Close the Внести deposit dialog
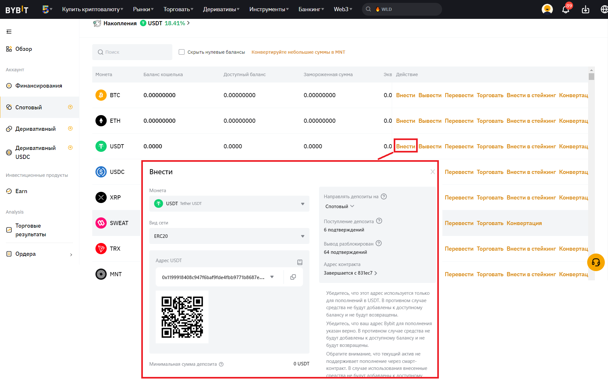 432,172
